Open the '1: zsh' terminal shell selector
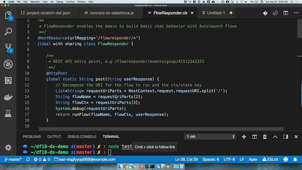302x170 pixels. (210, 137)
